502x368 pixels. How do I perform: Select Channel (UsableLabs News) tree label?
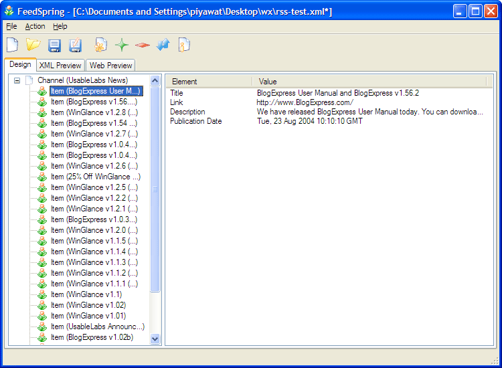pos(82,80)
